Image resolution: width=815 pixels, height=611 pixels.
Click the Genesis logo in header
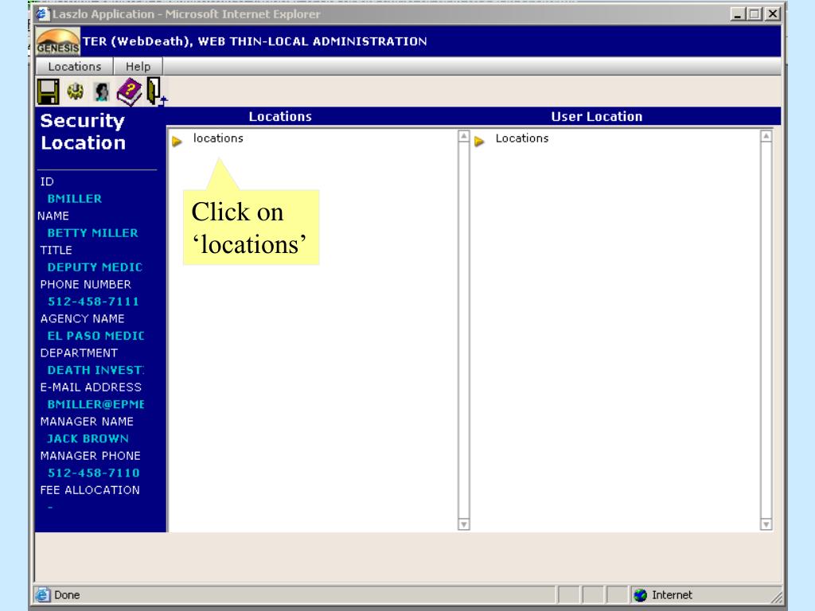[x=57, y=41]
